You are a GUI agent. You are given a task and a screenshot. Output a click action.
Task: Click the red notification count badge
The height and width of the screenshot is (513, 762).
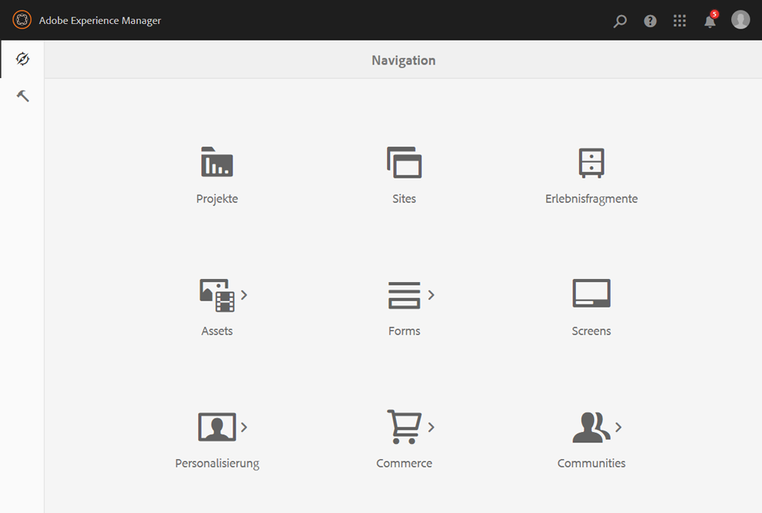(x=714, y=14)
